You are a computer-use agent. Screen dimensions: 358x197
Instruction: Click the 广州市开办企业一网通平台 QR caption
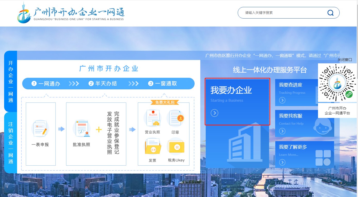click(337, 111)
